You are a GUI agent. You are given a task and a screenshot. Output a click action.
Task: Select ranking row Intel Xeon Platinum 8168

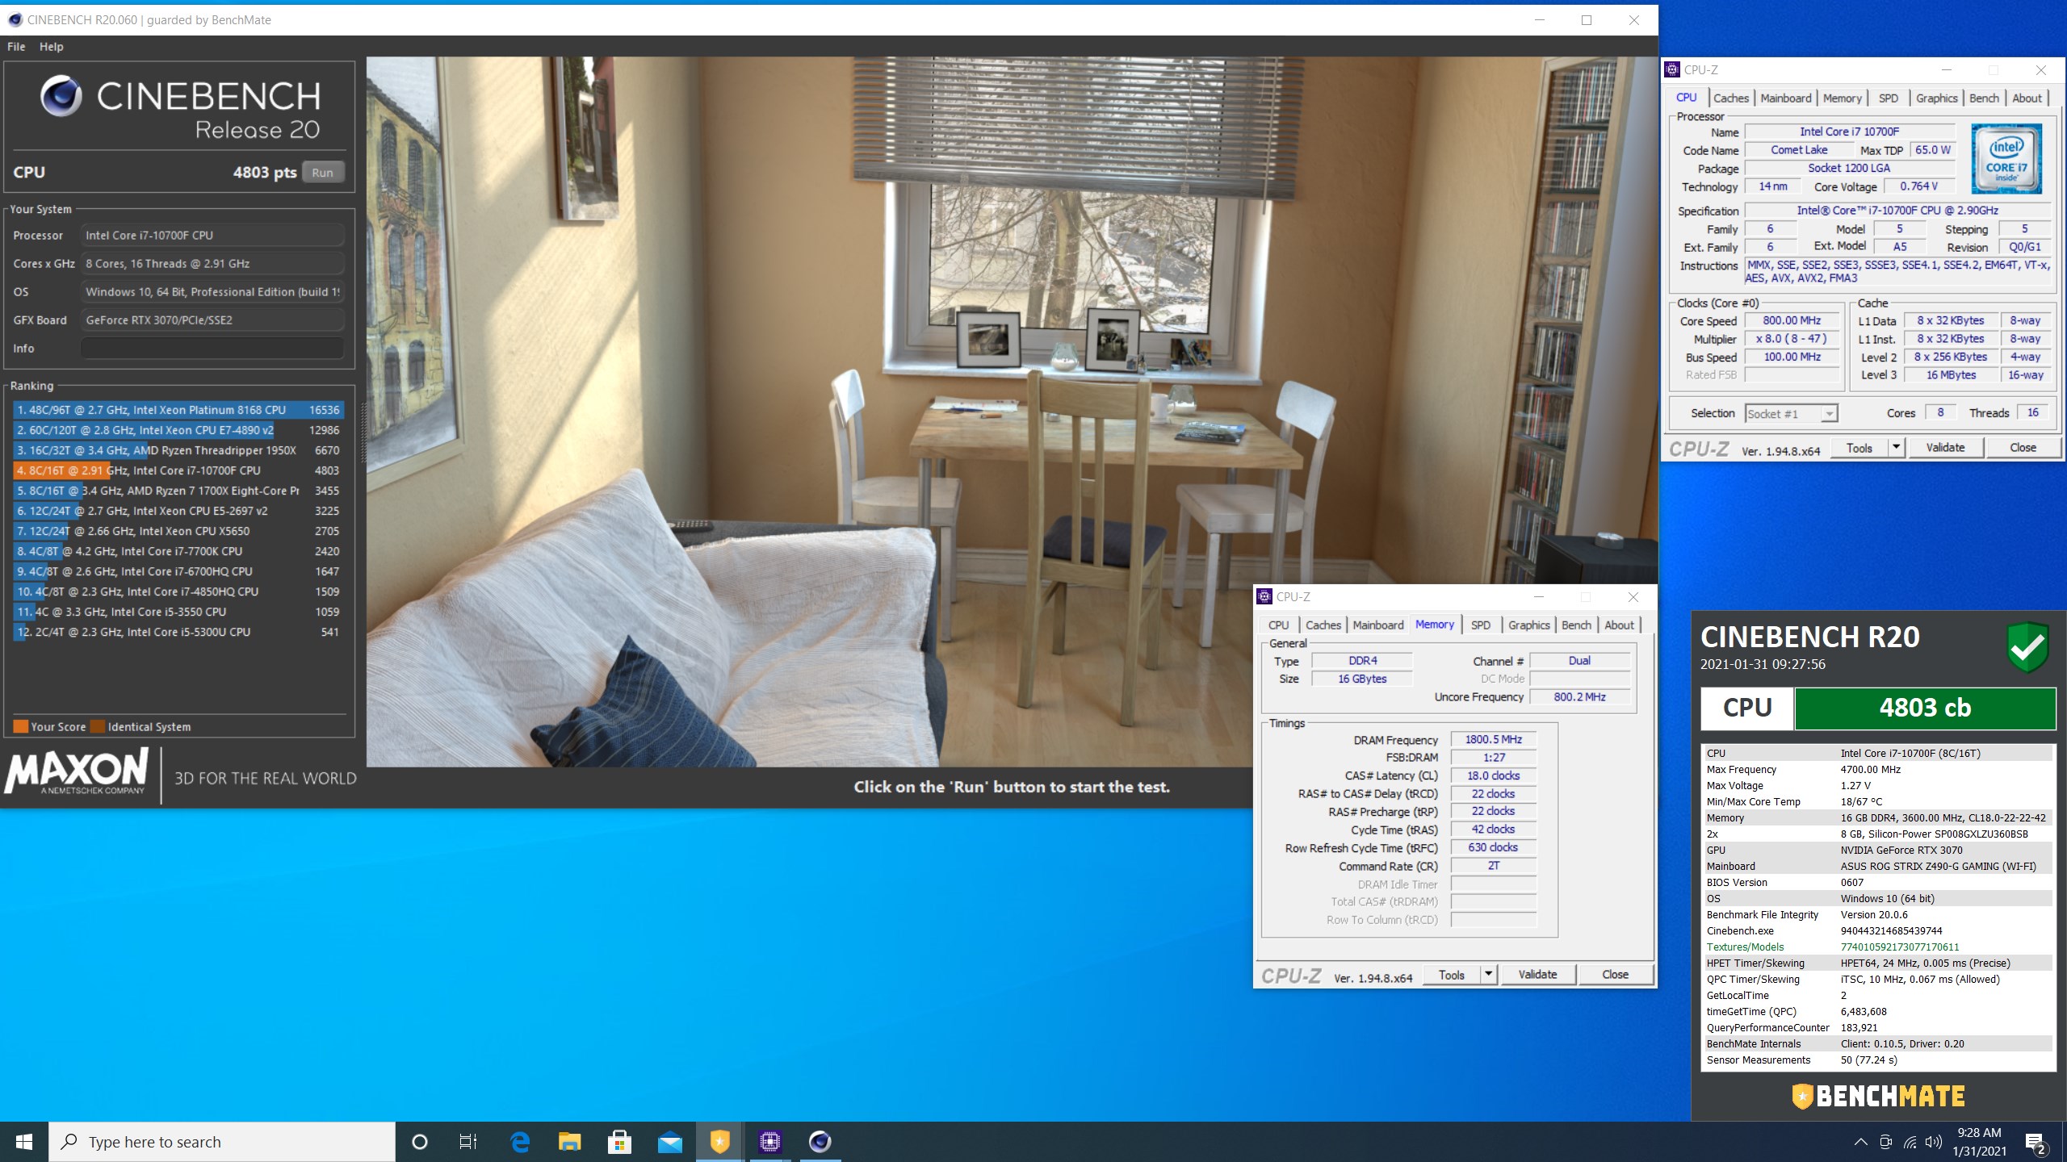[x=178, y=410]
